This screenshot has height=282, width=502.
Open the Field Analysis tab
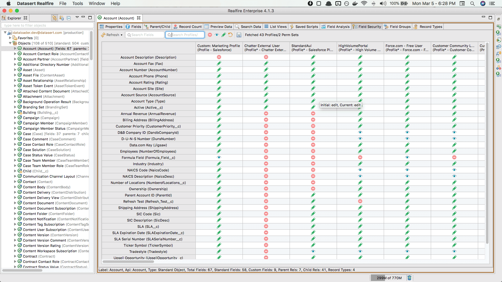tap(335, 27)
